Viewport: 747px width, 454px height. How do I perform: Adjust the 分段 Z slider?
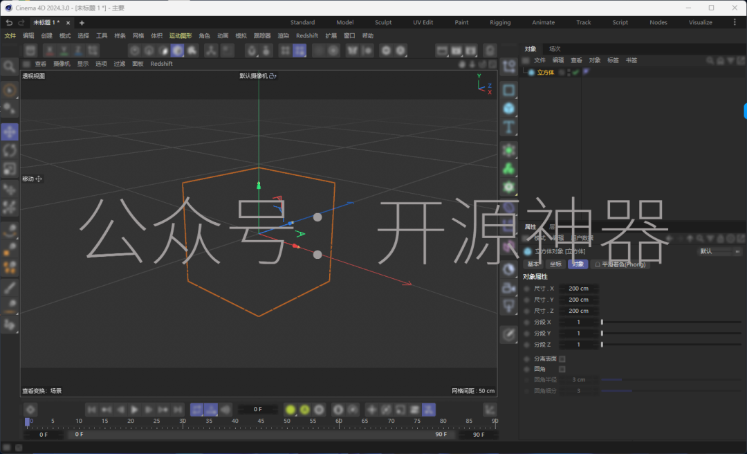[x=671, y=345]
